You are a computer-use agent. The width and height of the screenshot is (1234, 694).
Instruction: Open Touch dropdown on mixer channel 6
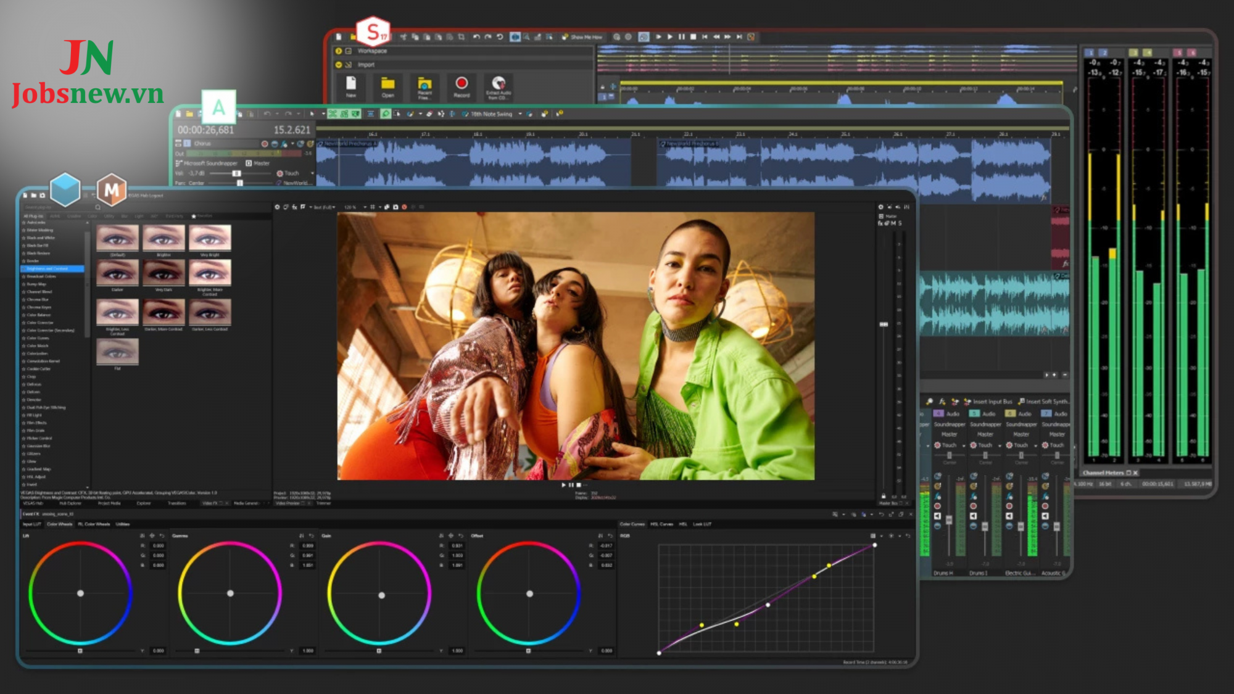click(1035, 445)
